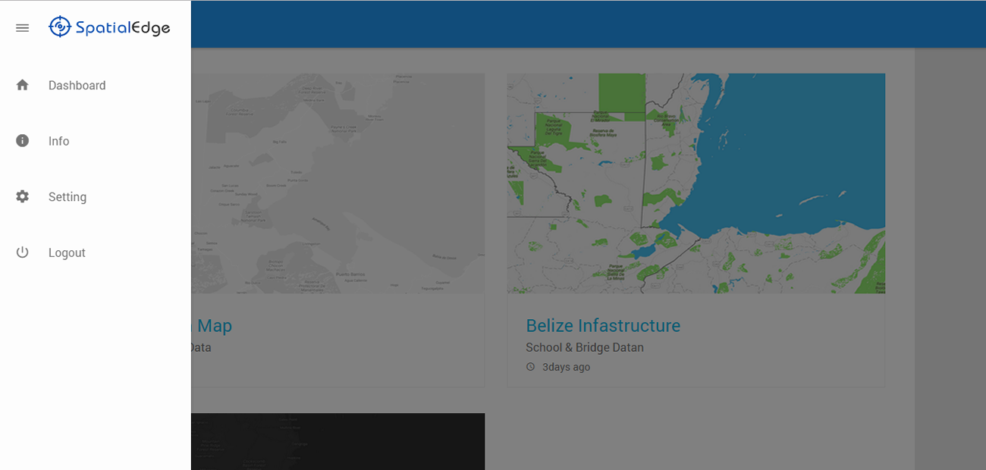Click the gear icon beside Setting

[x=22, y=196]
